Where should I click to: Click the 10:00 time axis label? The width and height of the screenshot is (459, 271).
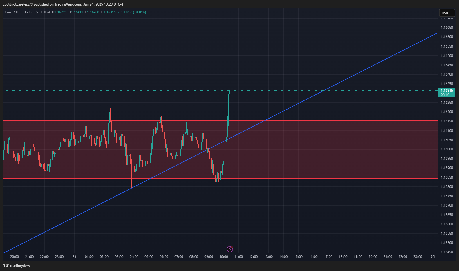click(224, 257)
